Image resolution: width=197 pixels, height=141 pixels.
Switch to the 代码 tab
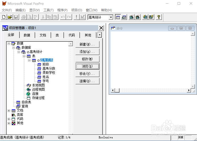point(72,35)
